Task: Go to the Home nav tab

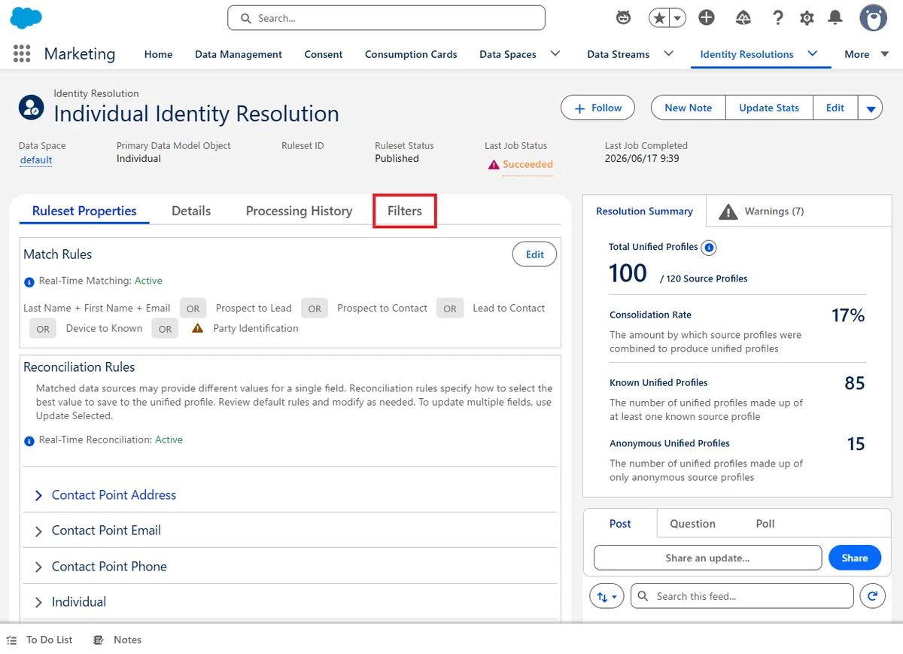Action: [x=158, y=54]
